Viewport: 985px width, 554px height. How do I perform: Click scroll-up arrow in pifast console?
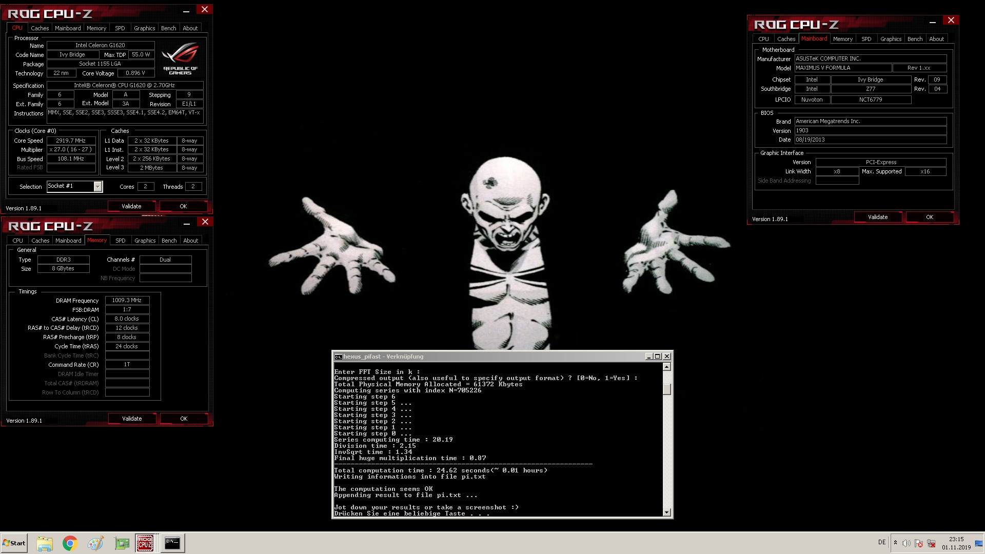coord(666,367)
